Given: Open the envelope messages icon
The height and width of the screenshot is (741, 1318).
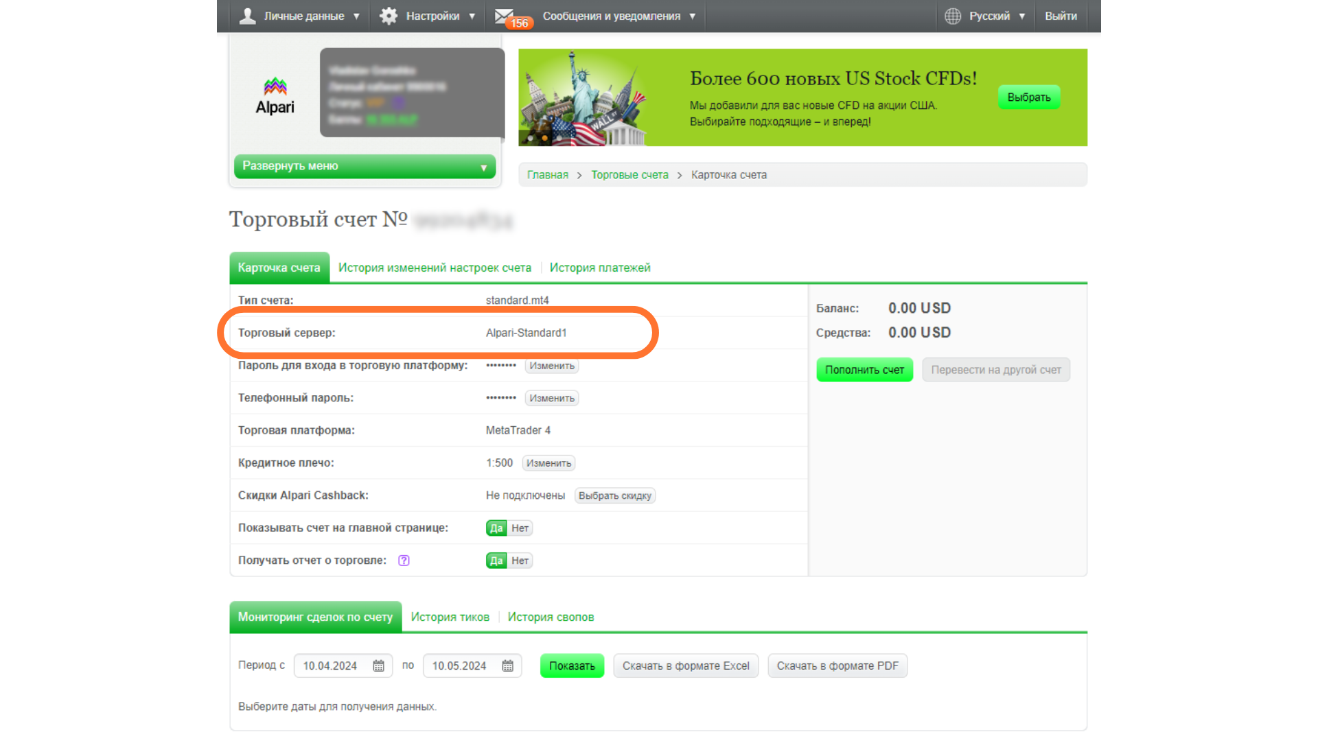Looking at the screenshot, I should pyautogui.click(x=505, y=14).
